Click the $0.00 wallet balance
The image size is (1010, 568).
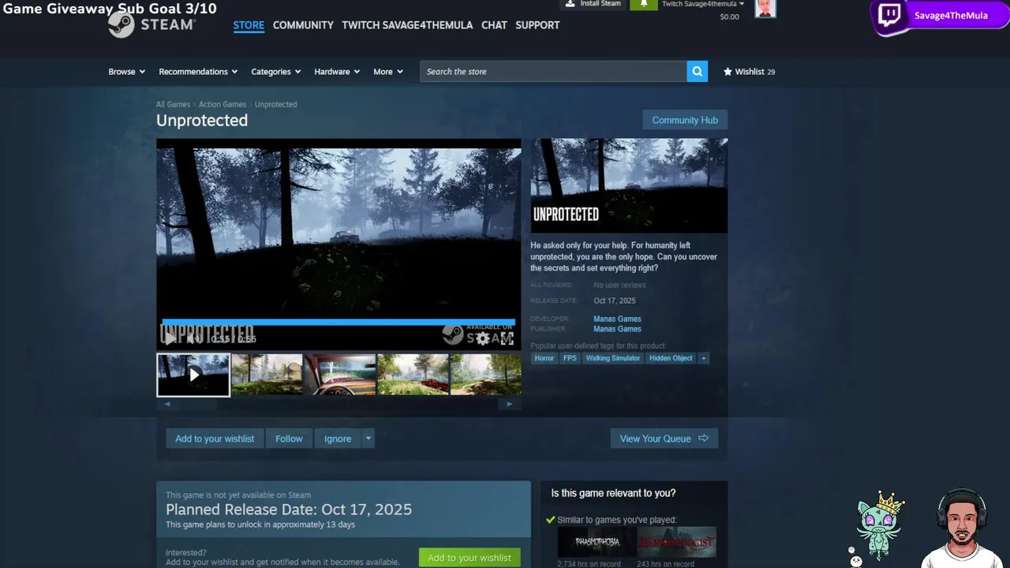click(730, 17)
